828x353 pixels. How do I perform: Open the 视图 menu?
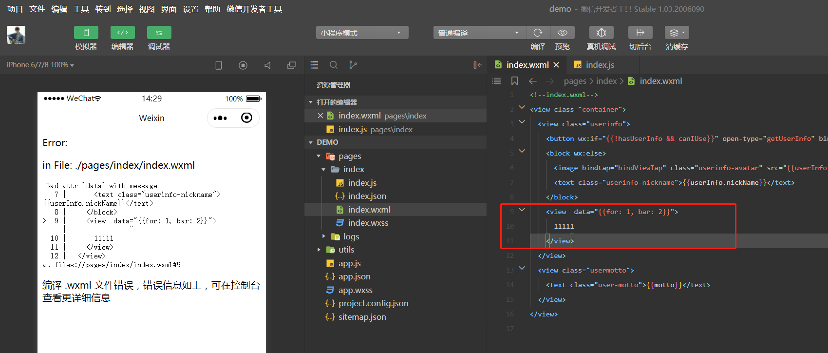click(x=147, y=9)
